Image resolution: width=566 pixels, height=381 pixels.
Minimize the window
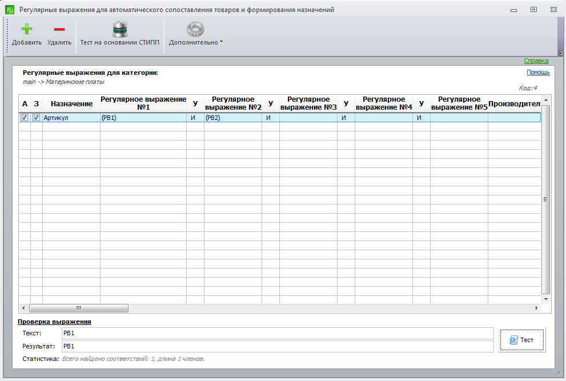[513, 10]
